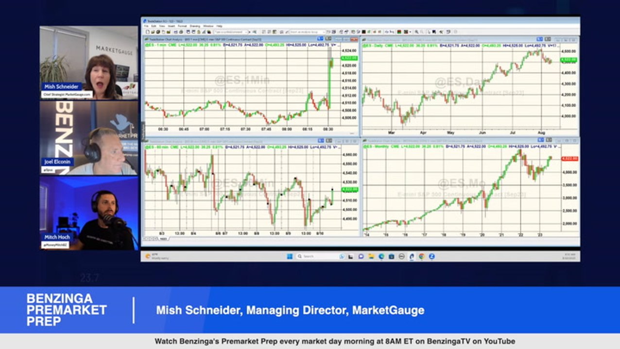The image size is (620, 349).
Task: Expand the symbol command box dropdown arrow
Action: pyautogui.click(x=246, y=32)
